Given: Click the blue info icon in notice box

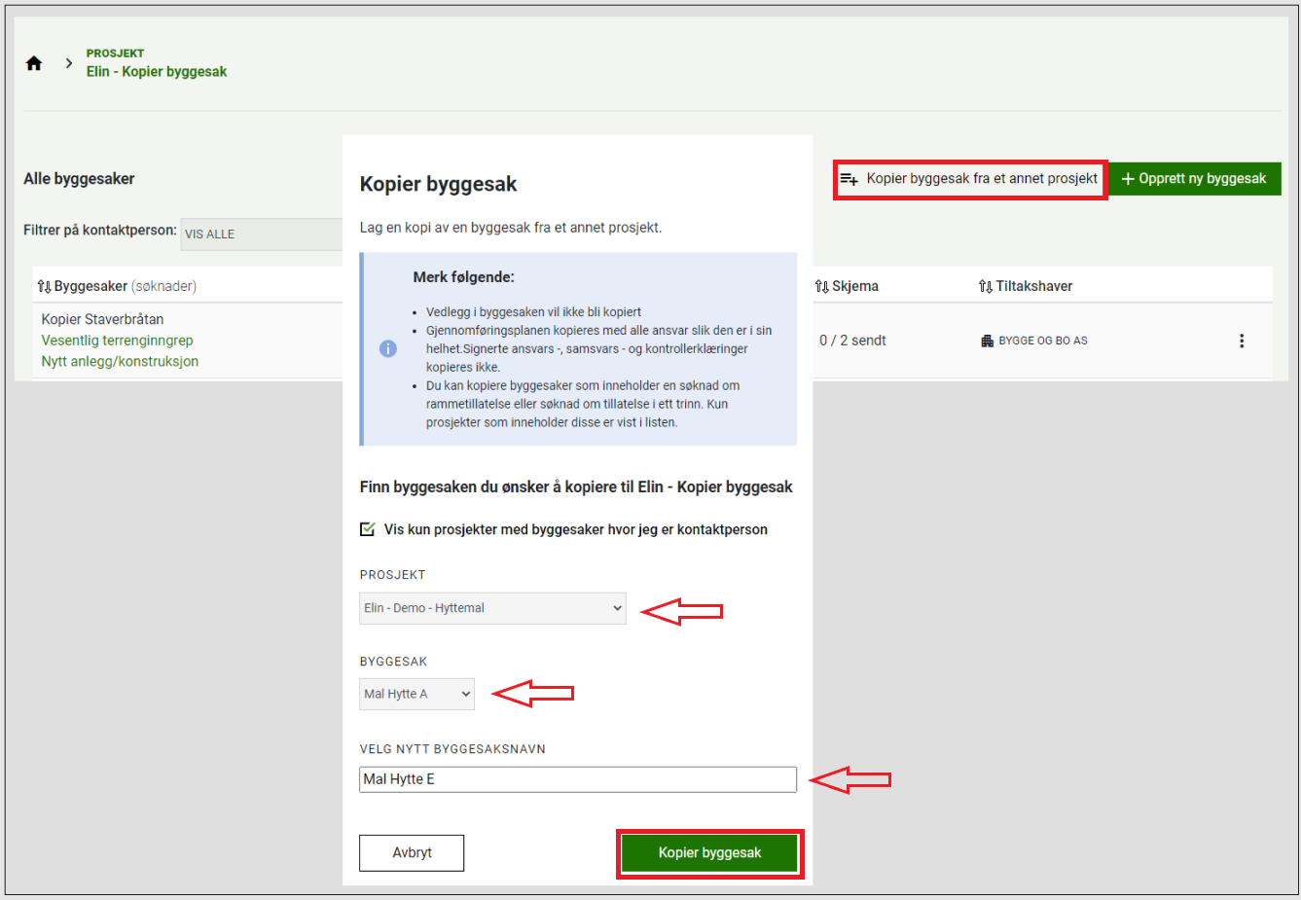Looking at the screenshot, I should pos(387,348).
